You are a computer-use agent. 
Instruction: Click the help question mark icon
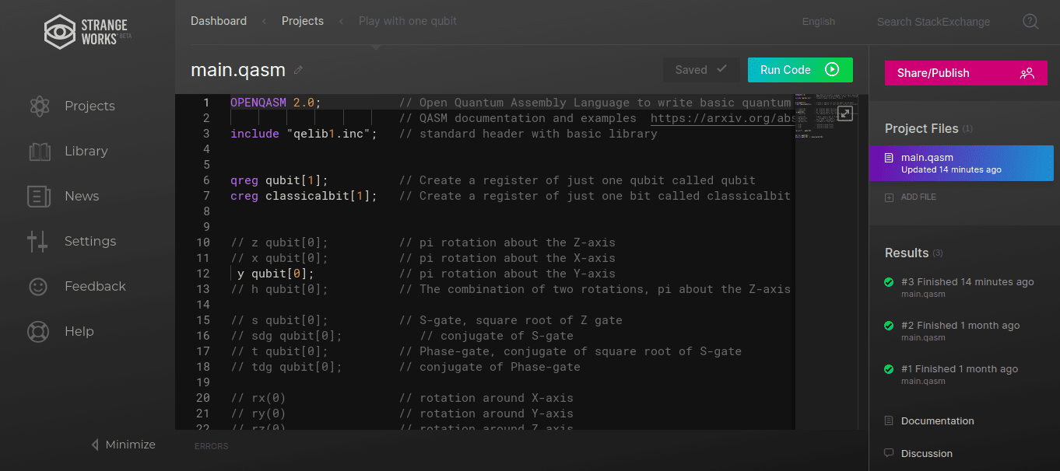coord(1030,22)
